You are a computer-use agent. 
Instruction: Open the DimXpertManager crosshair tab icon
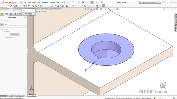point(15,14)
